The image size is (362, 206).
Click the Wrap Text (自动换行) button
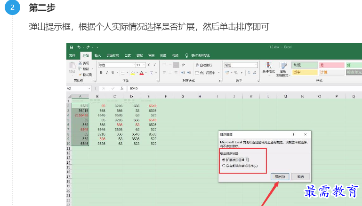click(204, 65)
